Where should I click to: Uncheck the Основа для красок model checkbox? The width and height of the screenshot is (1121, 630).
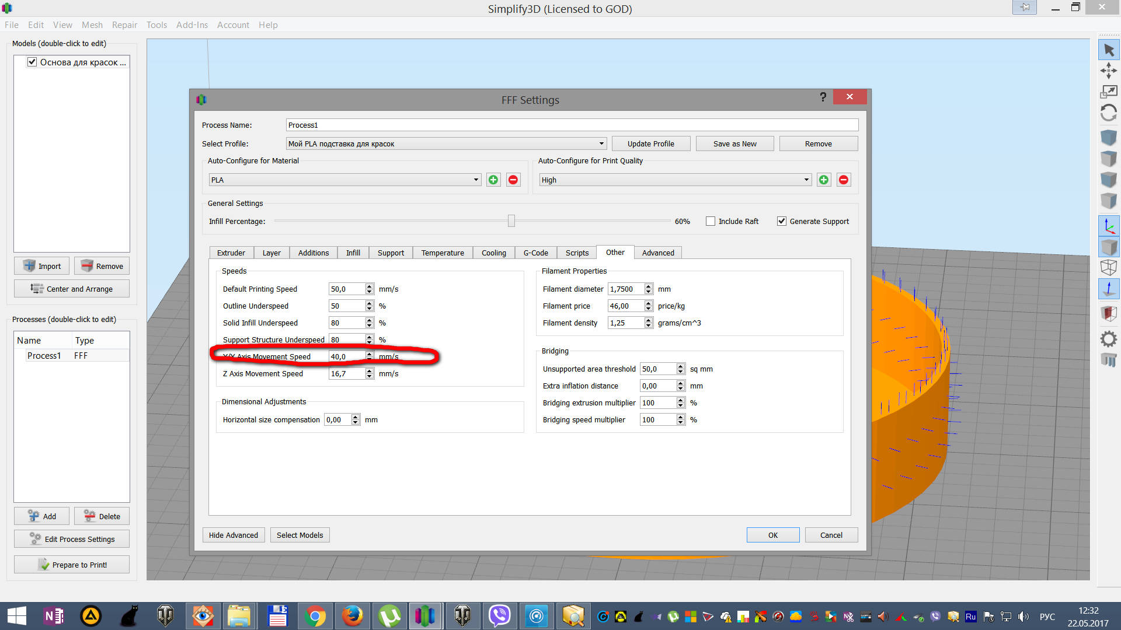point(32,62)
